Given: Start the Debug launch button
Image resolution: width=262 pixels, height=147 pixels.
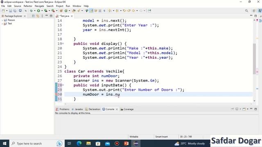Looking at the screenshot, I should 31,11.
